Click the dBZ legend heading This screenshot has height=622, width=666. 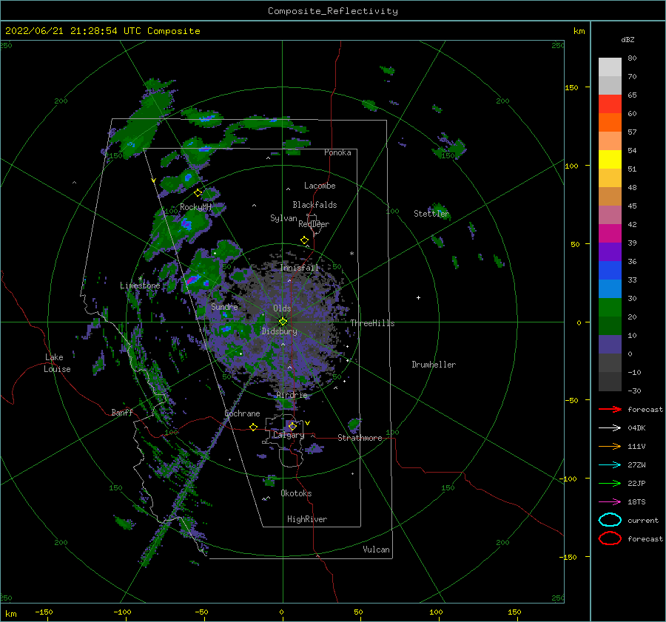coord(628,39)
